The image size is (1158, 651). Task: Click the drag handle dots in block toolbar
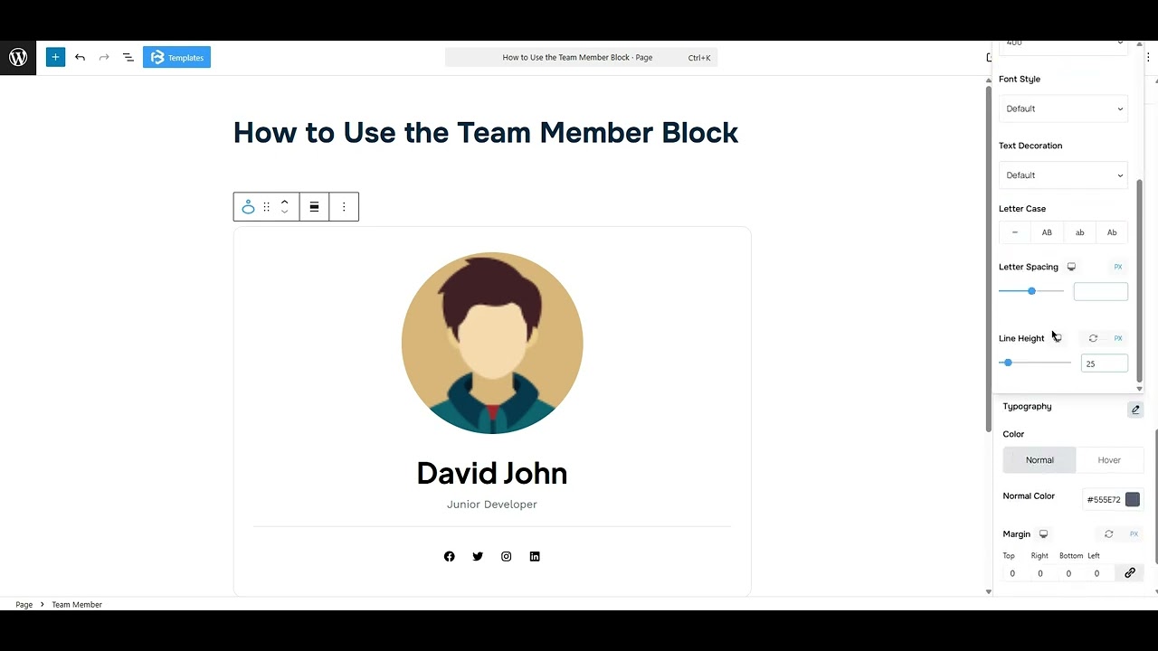coord(266,206)
